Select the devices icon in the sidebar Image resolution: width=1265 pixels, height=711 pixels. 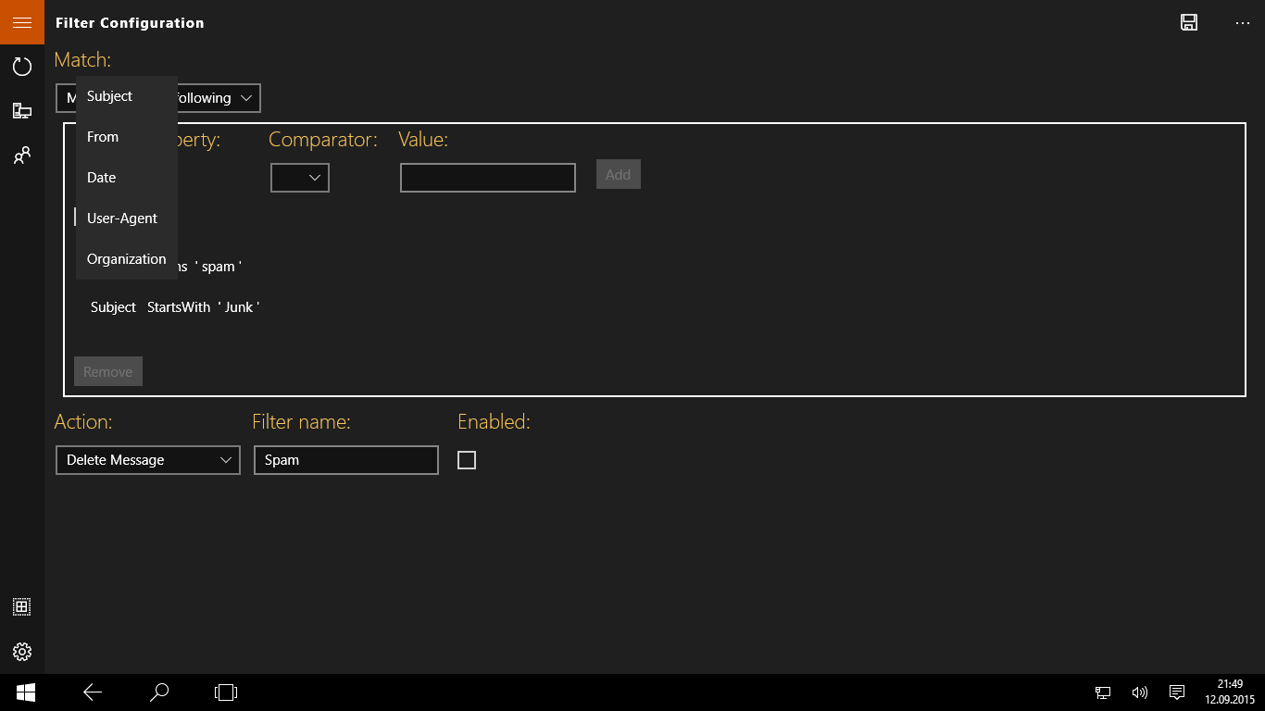pos(21,110)
